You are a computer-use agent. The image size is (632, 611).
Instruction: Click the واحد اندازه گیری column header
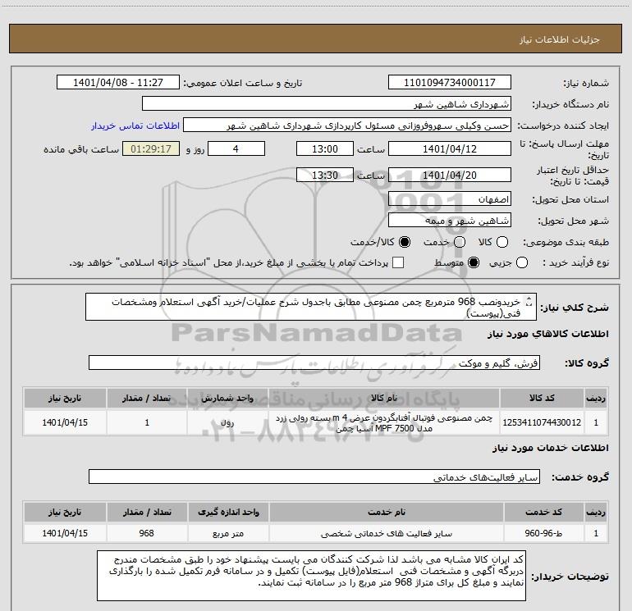point(228,513)
